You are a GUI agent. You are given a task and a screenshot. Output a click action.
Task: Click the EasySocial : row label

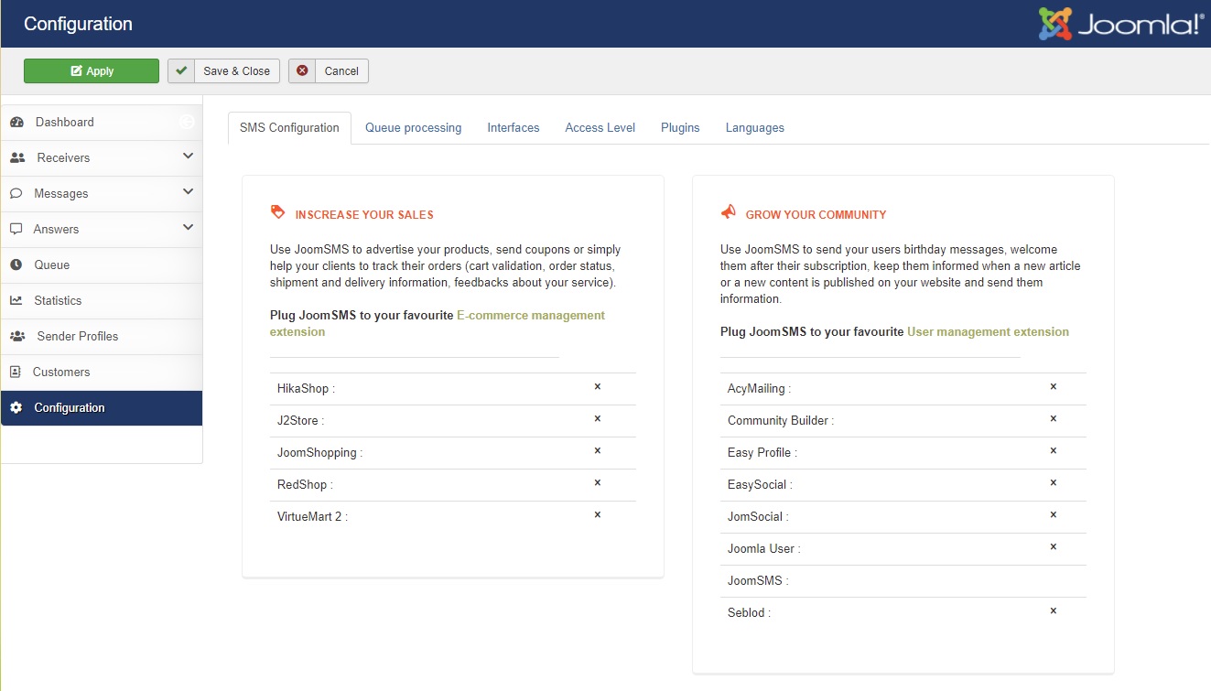[760, 485]
